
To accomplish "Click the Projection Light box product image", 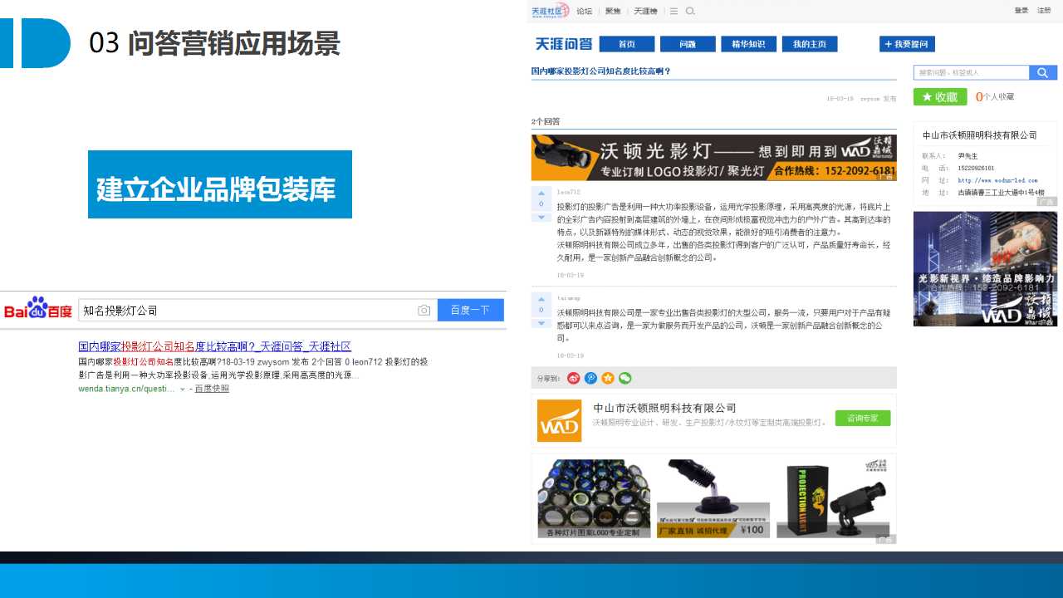I will click(833, 498).
